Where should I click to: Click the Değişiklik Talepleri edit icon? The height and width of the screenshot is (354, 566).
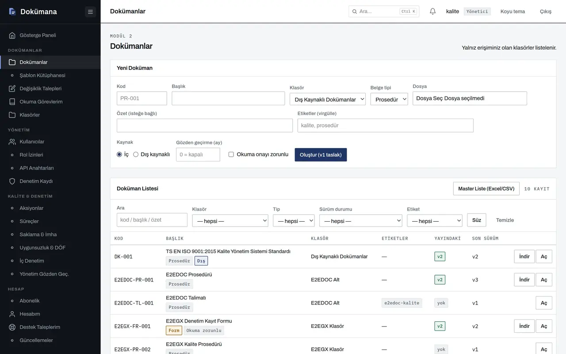point(12,88)
